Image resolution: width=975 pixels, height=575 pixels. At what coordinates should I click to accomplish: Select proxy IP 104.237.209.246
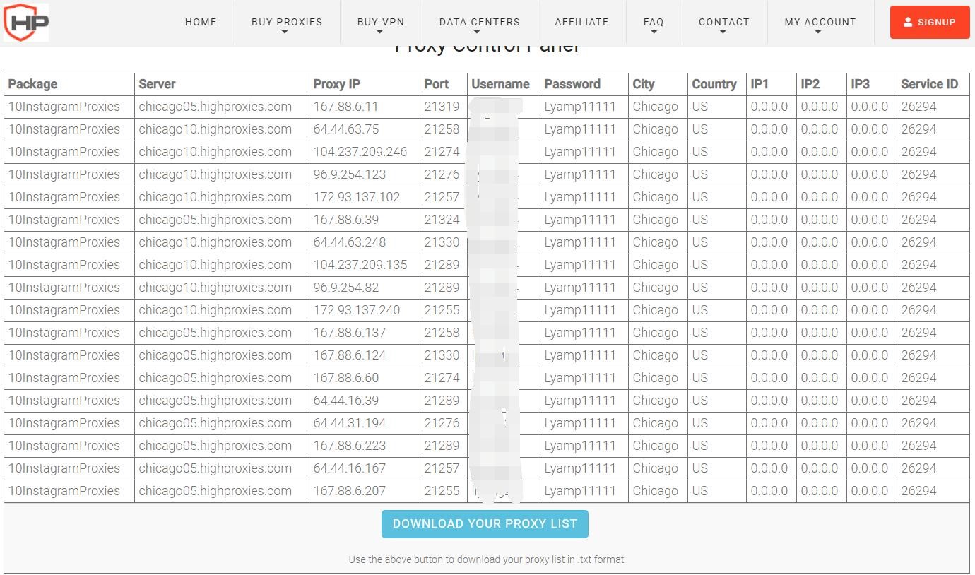click(x=360, y=152)
